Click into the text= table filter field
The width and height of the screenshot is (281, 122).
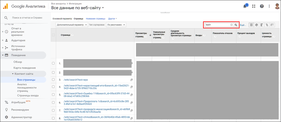pyautogui.click(x=218, y=25)
